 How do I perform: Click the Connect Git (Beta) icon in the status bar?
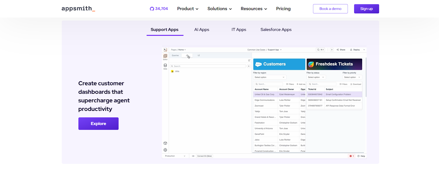(193, 156)
